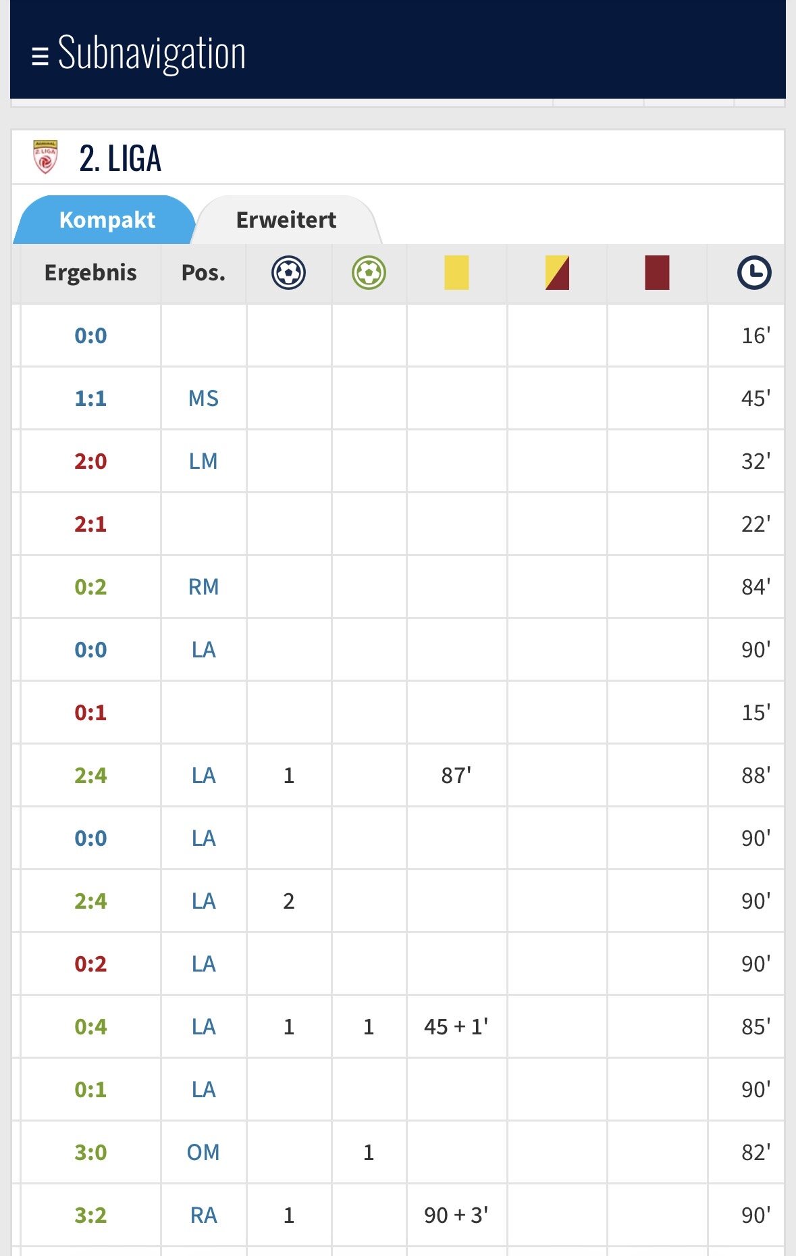Click the OM position link
The width and height of the screenshot is (796, 1256).
(203, 1152)
